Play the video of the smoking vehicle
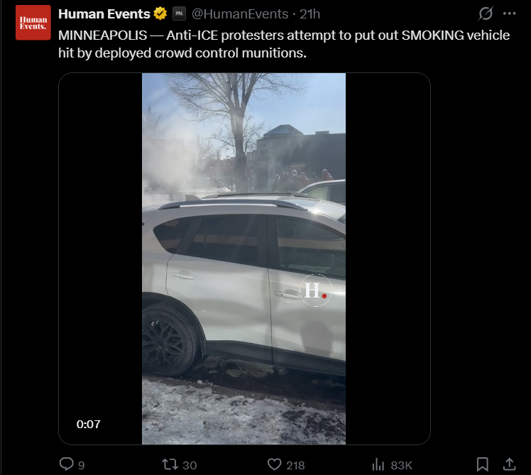Screen dimensions: 531x475 (243, 258)
